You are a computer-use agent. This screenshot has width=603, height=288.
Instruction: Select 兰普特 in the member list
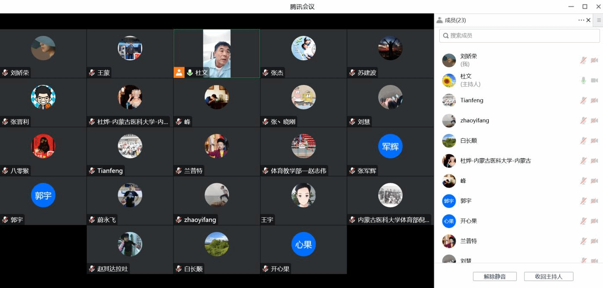[x=469, y=241]
